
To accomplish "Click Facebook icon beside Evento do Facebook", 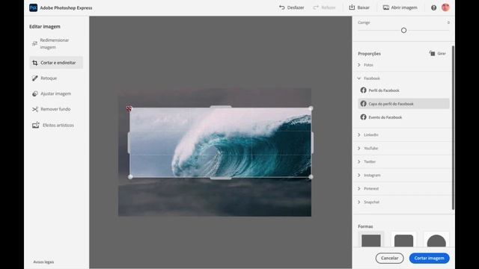I will pyautogui.click(x=363, y=117).
